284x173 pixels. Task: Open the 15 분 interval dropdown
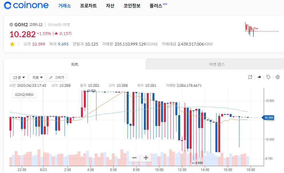pos(19,77)
